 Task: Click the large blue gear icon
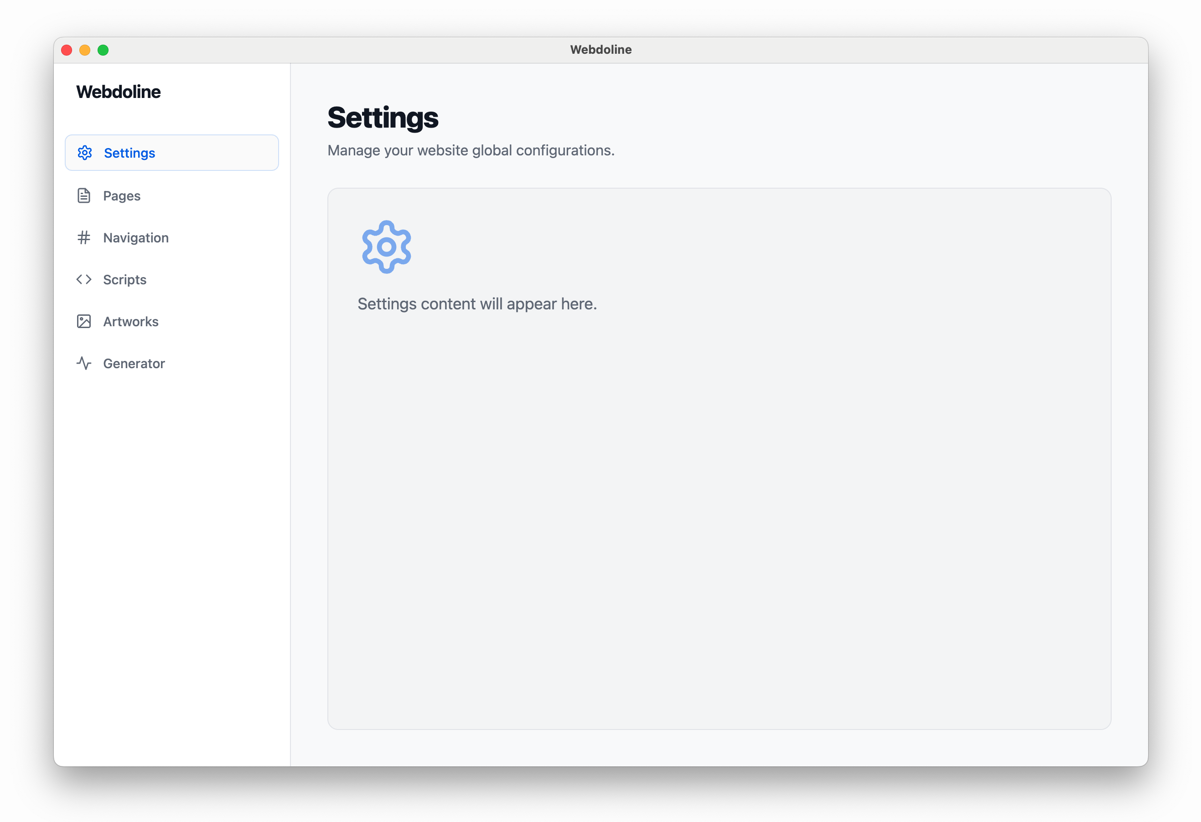pyautogui.click(x=387, y=247)
